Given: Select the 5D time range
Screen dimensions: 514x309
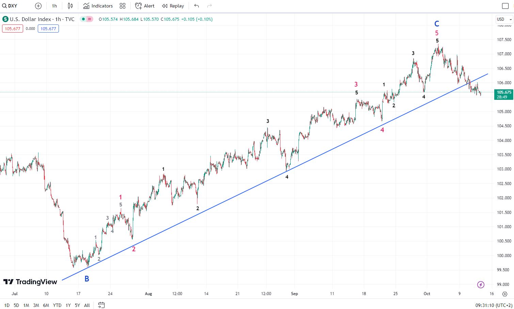Looking at the screenshot, I should click(16, 305).
